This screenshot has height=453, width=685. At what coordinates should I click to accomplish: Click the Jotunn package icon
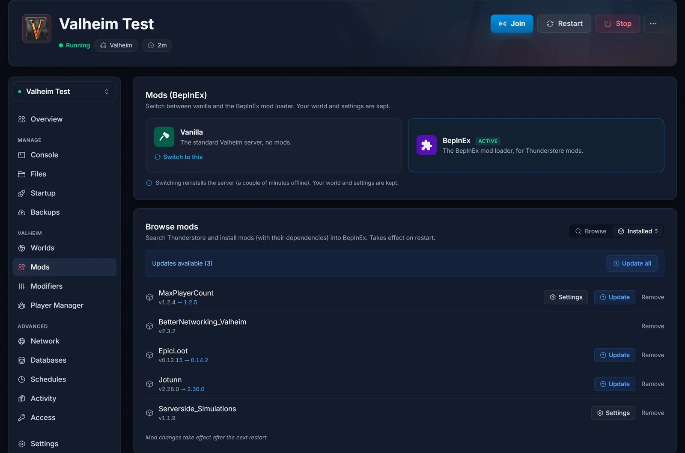(x=149, y=384)
